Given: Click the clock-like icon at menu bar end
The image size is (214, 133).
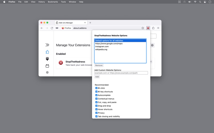Looking at the screenshot, I should [210, 2].
